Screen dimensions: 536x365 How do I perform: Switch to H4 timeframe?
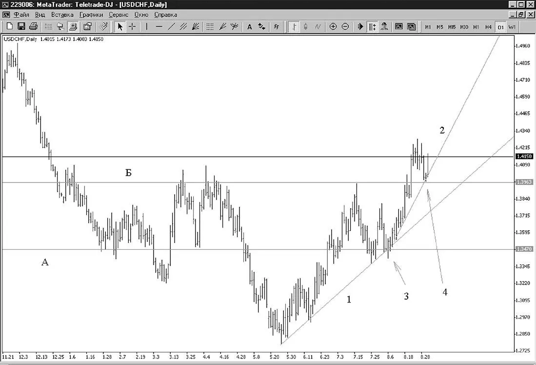(x=488, y=27)
